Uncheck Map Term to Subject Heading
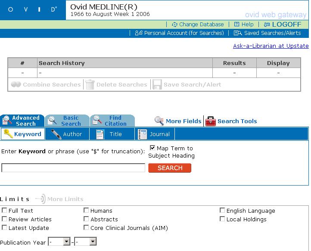The width and height of the screenshot is (311, 251). tap(152, 148)
